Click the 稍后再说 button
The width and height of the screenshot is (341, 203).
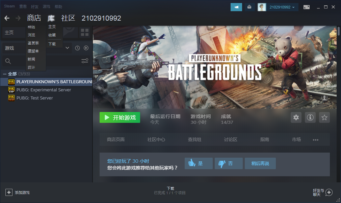point(260,163)
